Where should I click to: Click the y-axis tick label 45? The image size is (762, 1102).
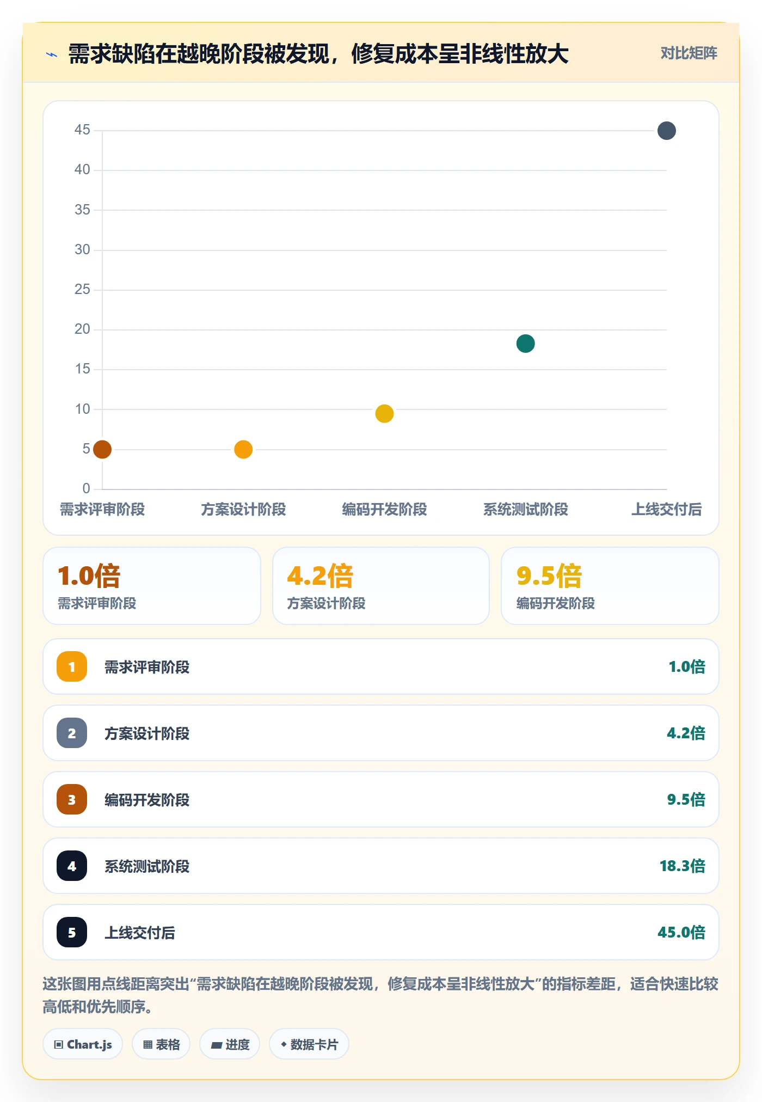click(82, 130)
